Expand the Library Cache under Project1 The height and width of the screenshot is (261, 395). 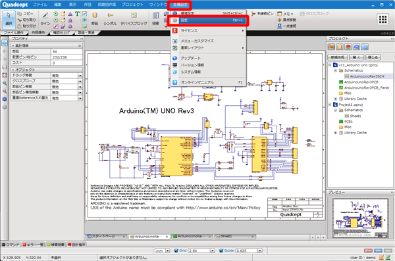pos(335,133)
